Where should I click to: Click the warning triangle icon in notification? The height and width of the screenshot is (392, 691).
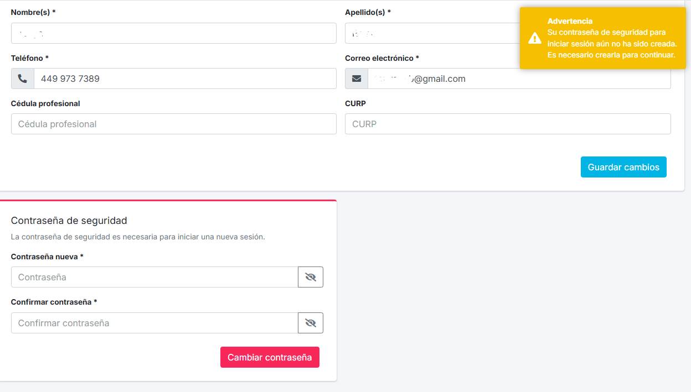pyautogui.click(x=534, y=38)
